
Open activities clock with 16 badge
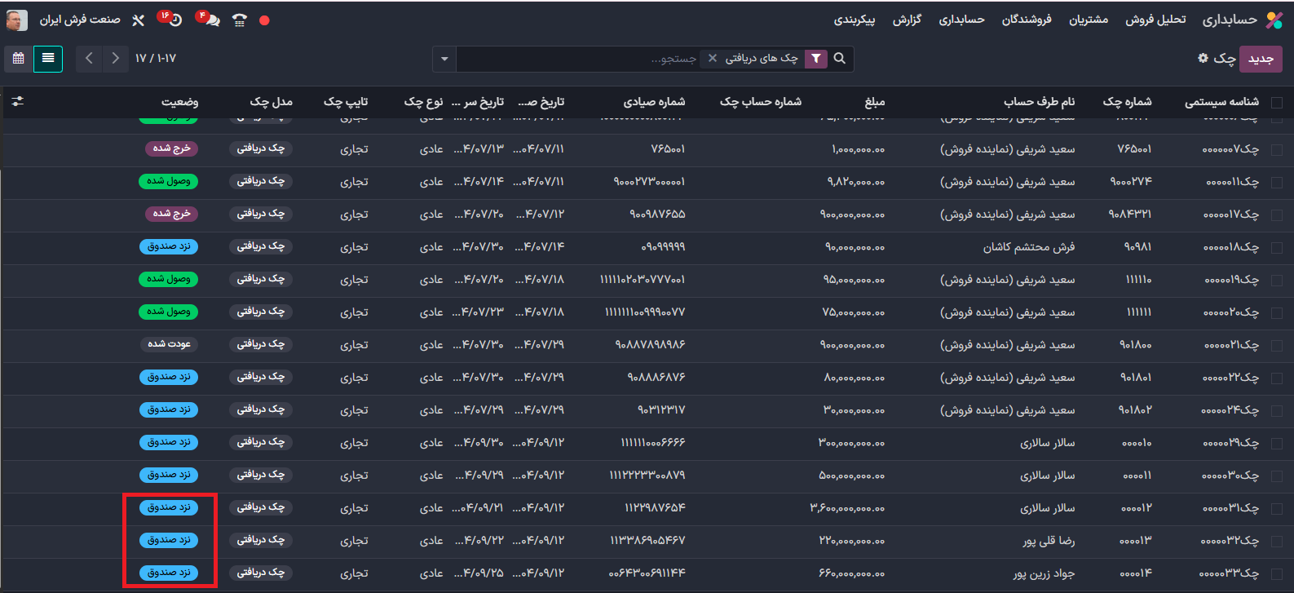pyautogui.click(x=174, y=20)
